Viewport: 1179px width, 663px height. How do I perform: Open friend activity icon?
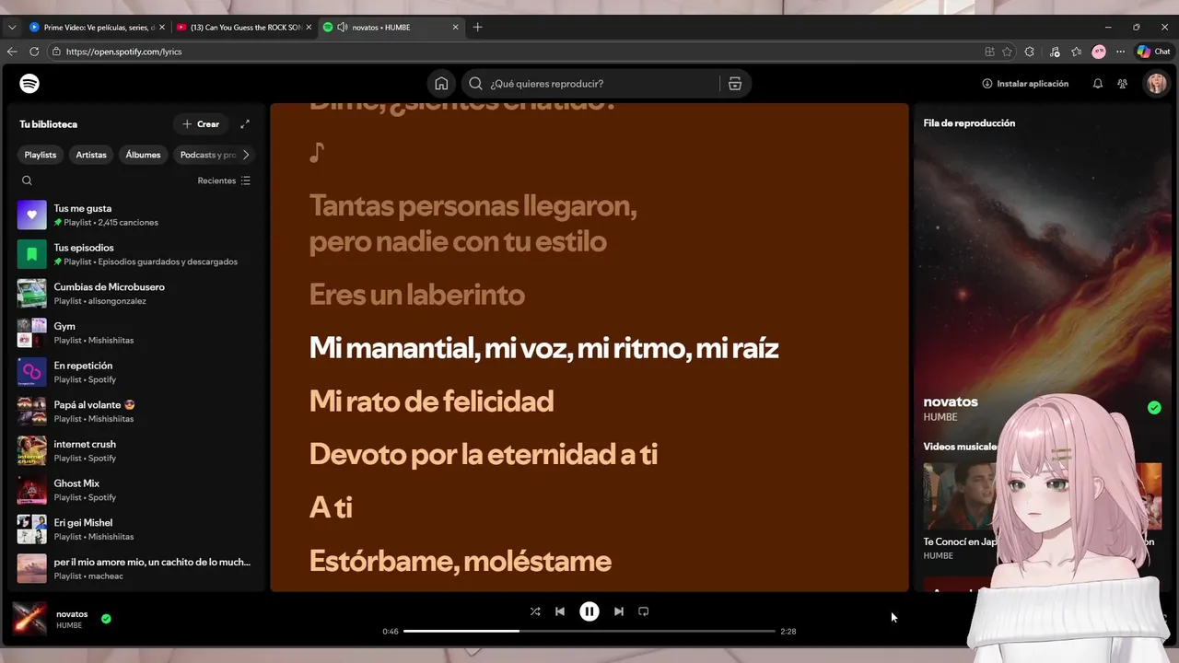[x=1122, y=84]
